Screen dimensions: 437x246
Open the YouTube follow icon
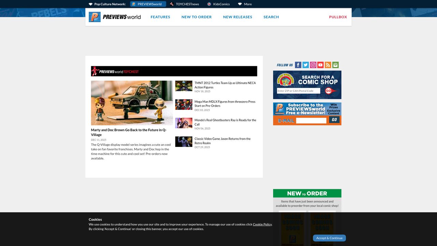coord(320,65)
